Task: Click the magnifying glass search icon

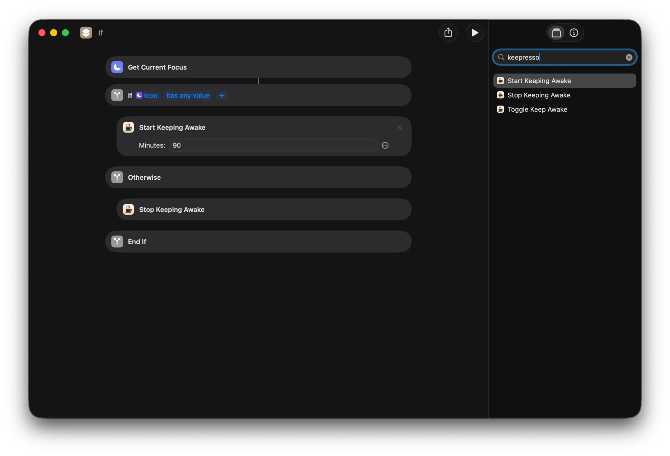Action: coord(501,57)
